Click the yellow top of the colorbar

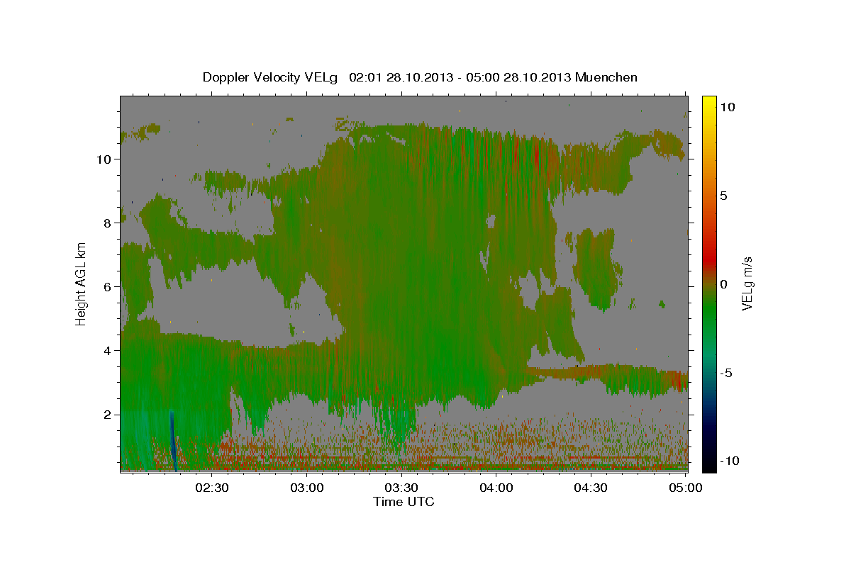[709, 103]
